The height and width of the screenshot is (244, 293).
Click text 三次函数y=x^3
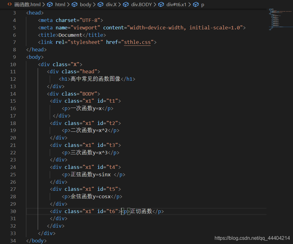(x=89, y=152)
